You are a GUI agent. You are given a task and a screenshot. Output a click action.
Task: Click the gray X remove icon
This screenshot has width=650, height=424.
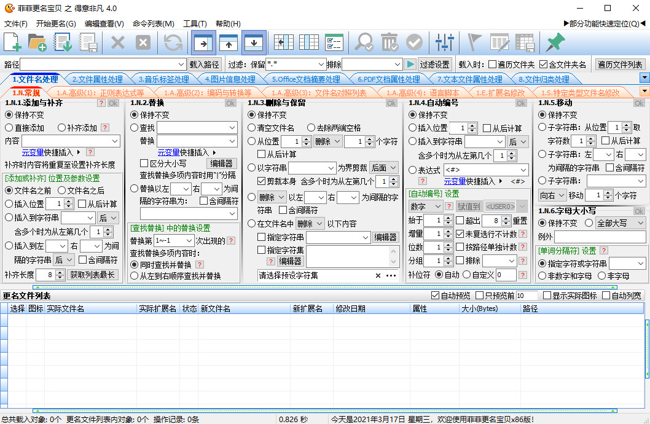[x=118, y=42]
